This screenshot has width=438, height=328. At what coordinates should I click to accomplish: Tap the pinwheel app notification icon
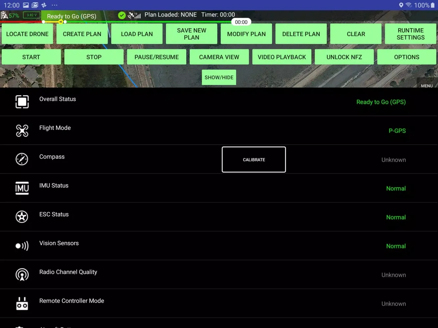(44, 5)
